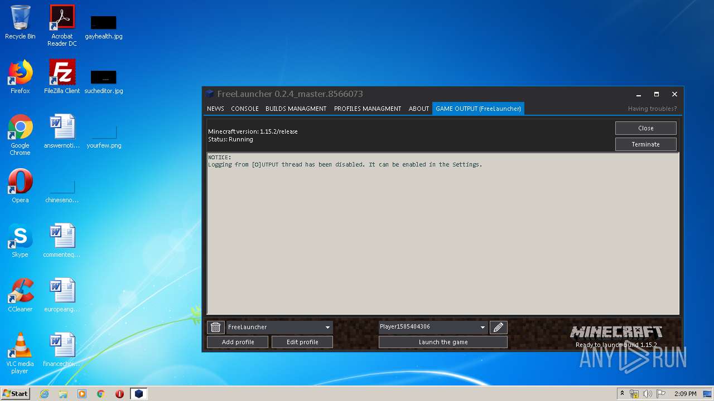Click the Add profile button
The height and width of the screenshot is (401, 714).
point(238,342)
